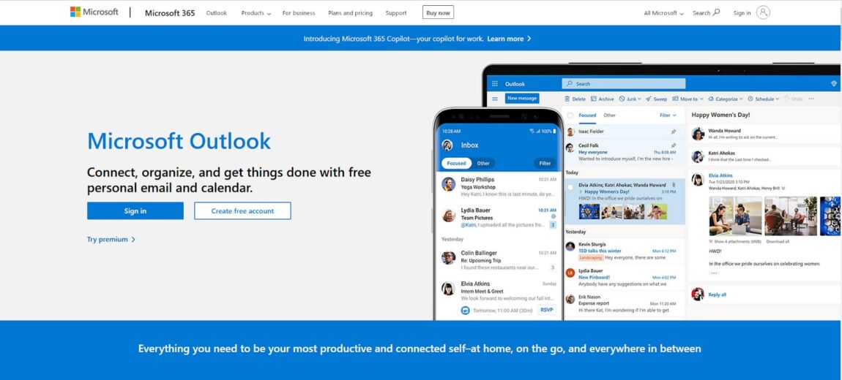Viewport: 842px width, 380px height.
Task: Follow the Try premium link
Action: [111, 240]
